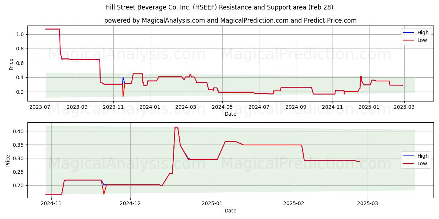Click the 2024-01 date tick label
This screenshot has width=439, height=219.
[x=150, y=107]
